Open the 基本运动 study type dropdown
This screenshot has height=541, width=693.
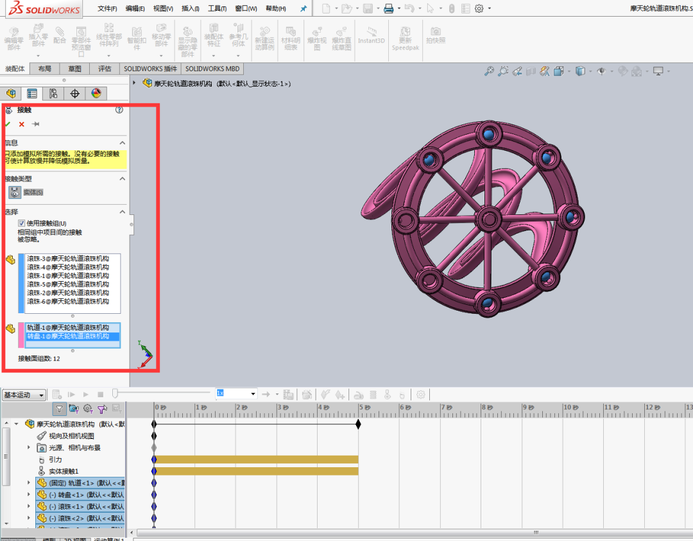[40, 394]
